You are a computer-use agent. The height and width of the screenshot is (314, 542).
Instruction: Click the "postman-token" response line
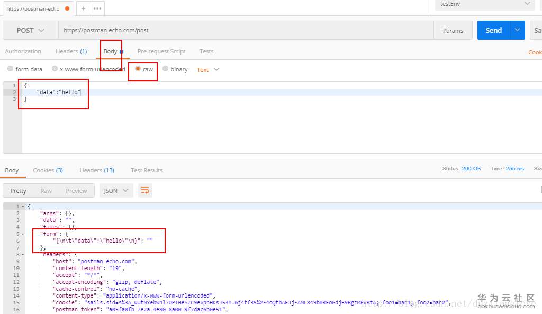point(140,310)
